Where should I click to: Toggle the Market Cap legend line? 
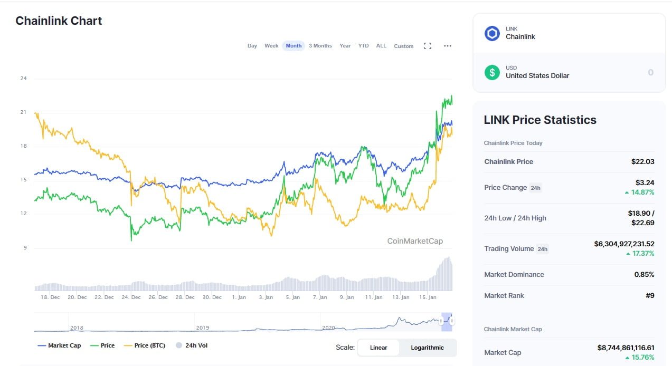[59, 346]
